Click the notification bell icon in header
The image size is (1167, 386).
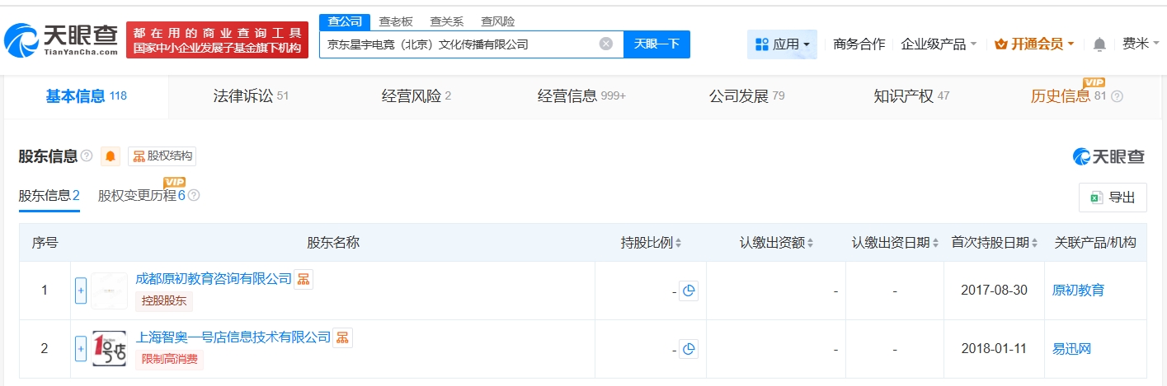coord(1099,44)
